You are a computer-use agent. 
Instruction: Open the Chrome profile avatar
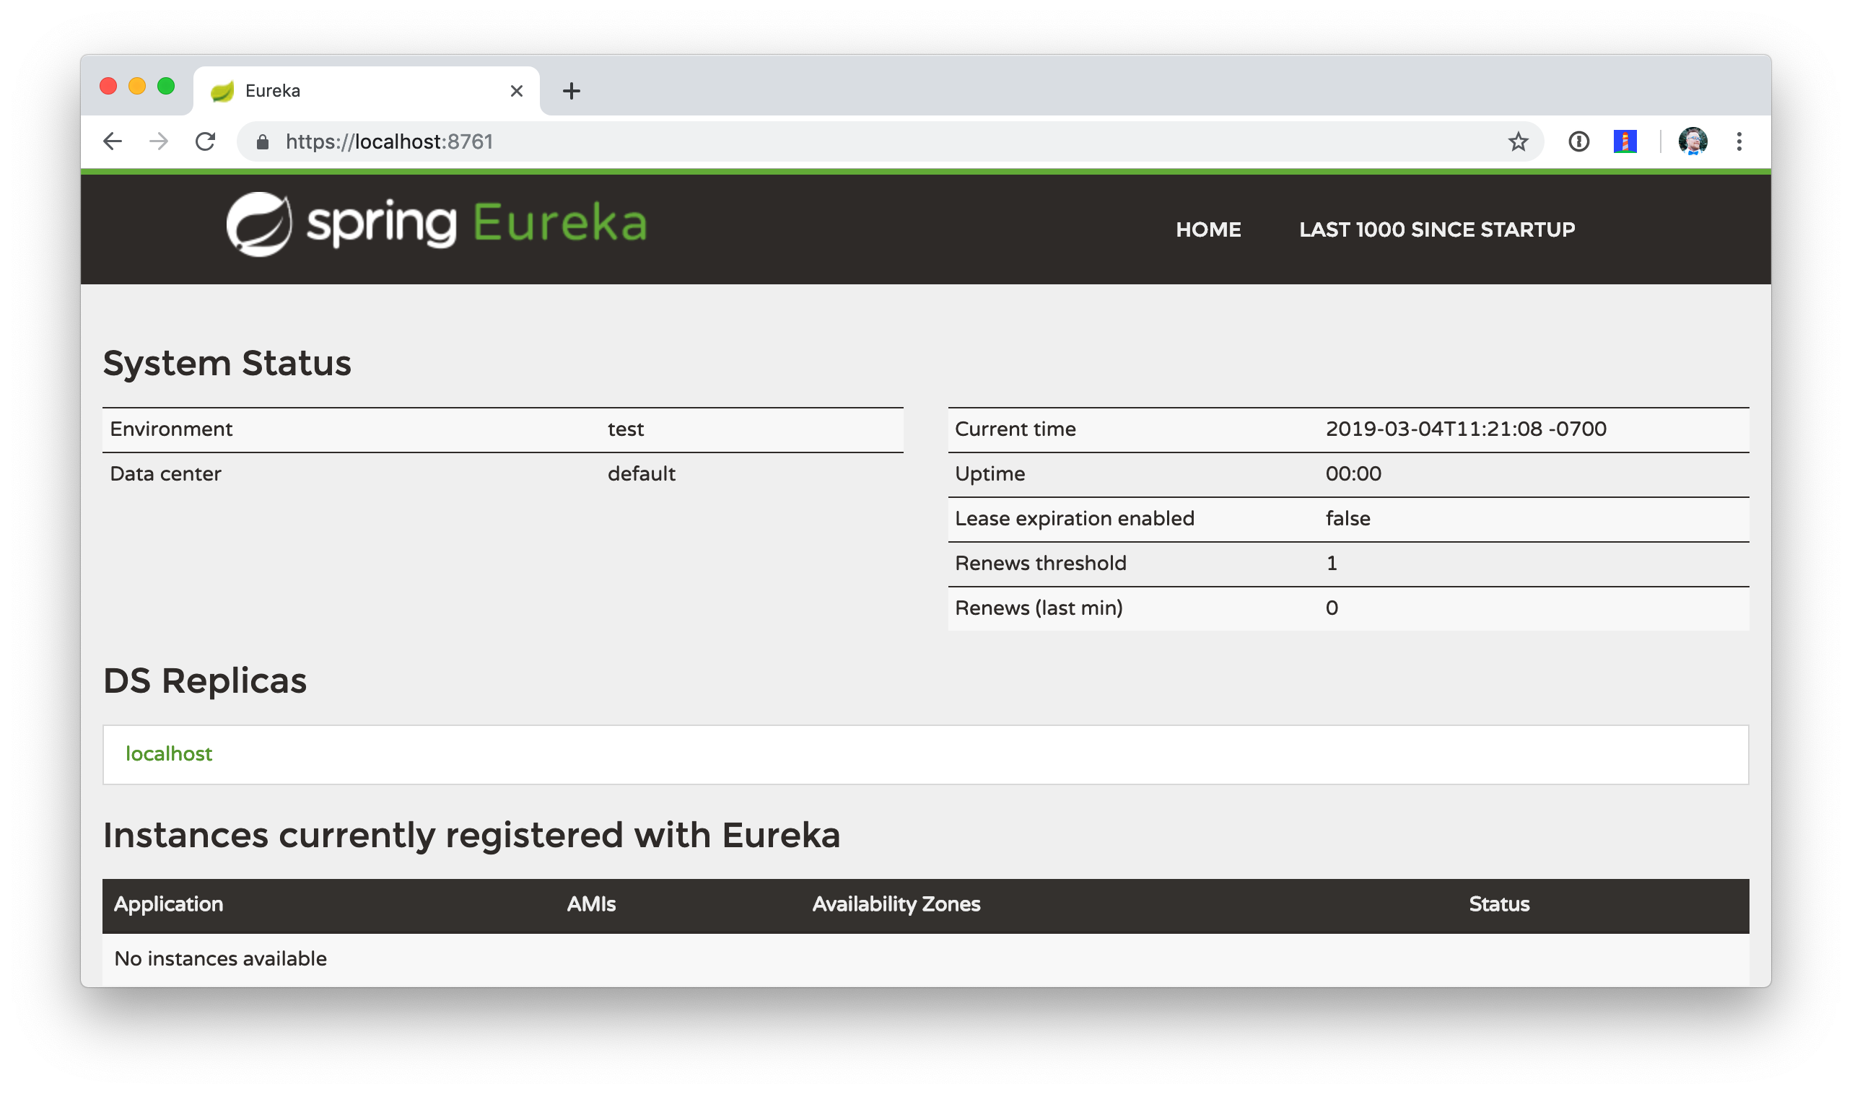tap(1692, 141)
